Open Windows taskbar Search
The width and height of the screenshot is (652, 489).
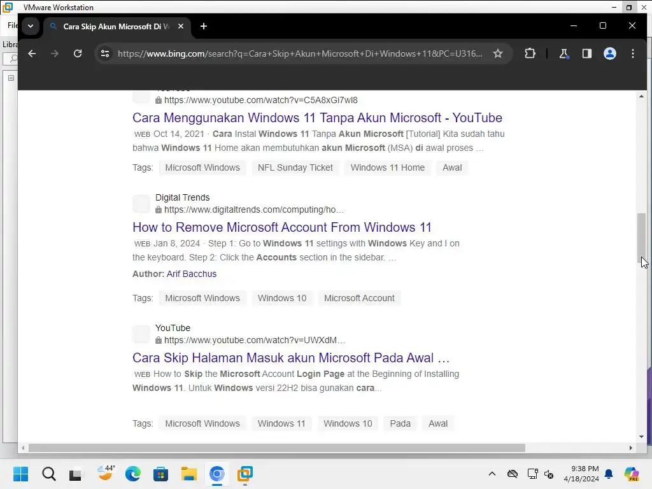pyautogui.click(x=48, y=474)
